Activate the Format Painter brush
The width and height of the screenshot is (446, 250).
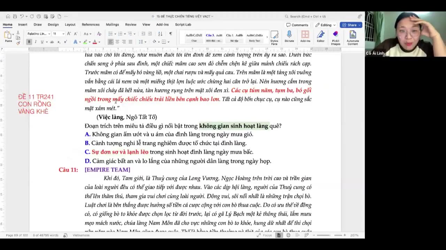click(x=18, y=42)
